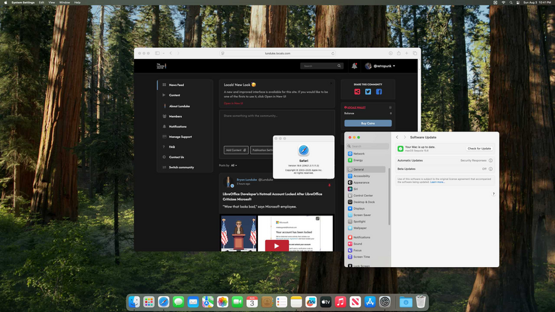This screenshot has height=312, width=555.
Task: Click the Safari address bar lunduke.locals.com
Action: coord(278,54)
